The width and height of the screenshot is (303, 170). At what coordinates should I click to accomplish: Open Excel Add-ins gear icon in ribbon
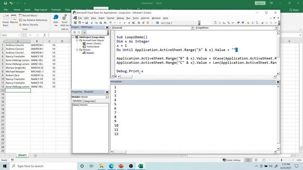64,20
